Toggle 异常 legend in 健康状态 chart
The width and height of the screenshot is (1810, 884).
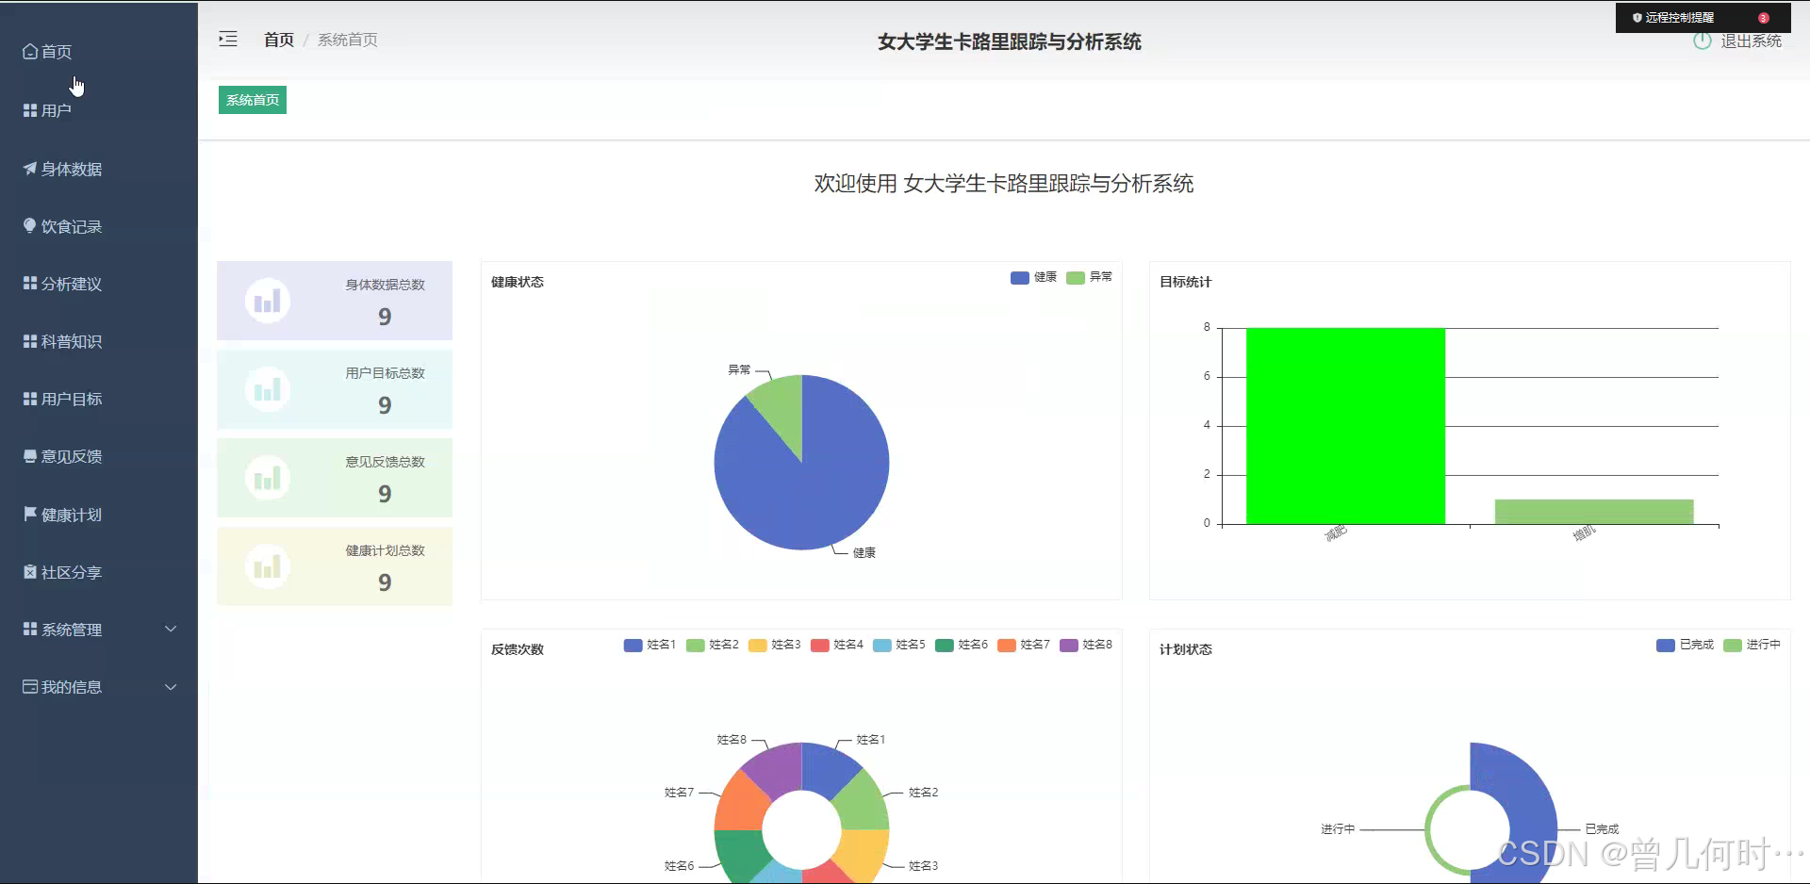tap(1089, 277)
